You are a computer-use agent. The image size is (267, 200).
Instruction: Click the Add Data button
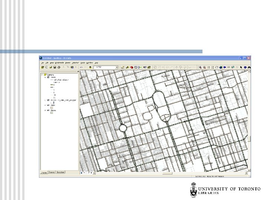(x=90, y=67)
